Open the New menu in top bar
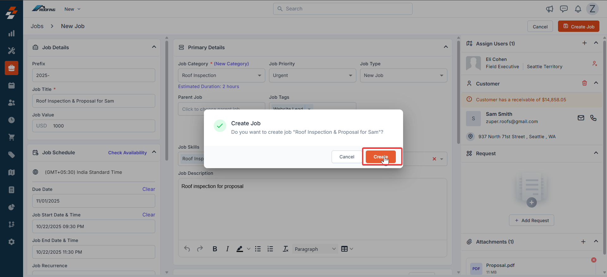 tap(72, 9)
